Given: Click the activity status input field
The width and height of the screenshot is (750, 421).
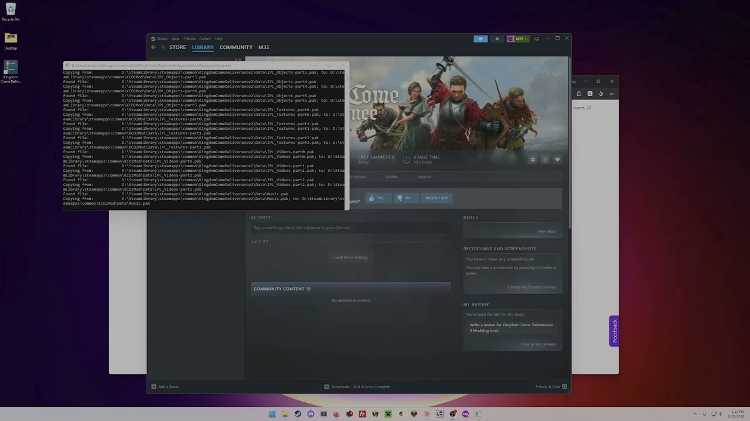Looking at the screenshot, I should point(350,227).
